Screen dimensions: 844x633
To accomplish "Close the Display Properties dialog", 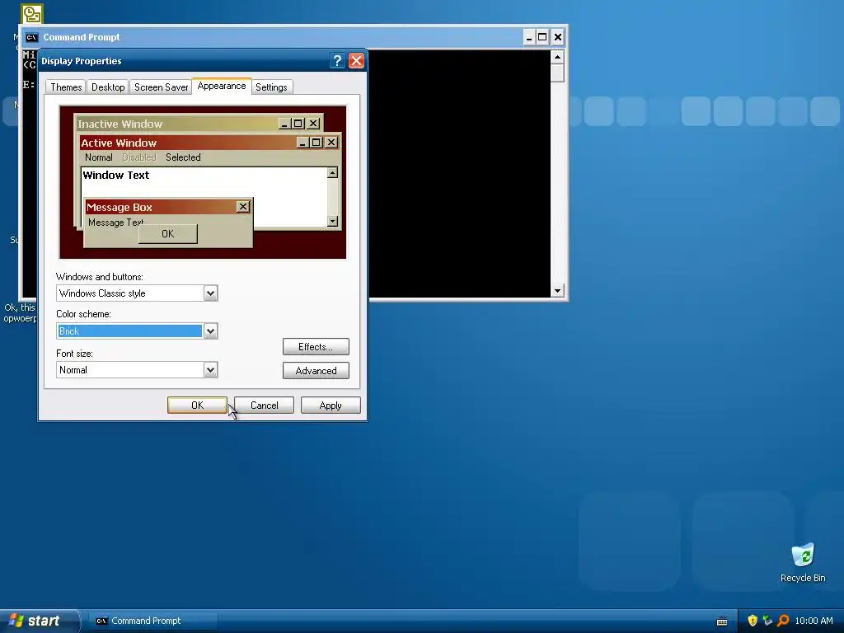I will point(356,61).
